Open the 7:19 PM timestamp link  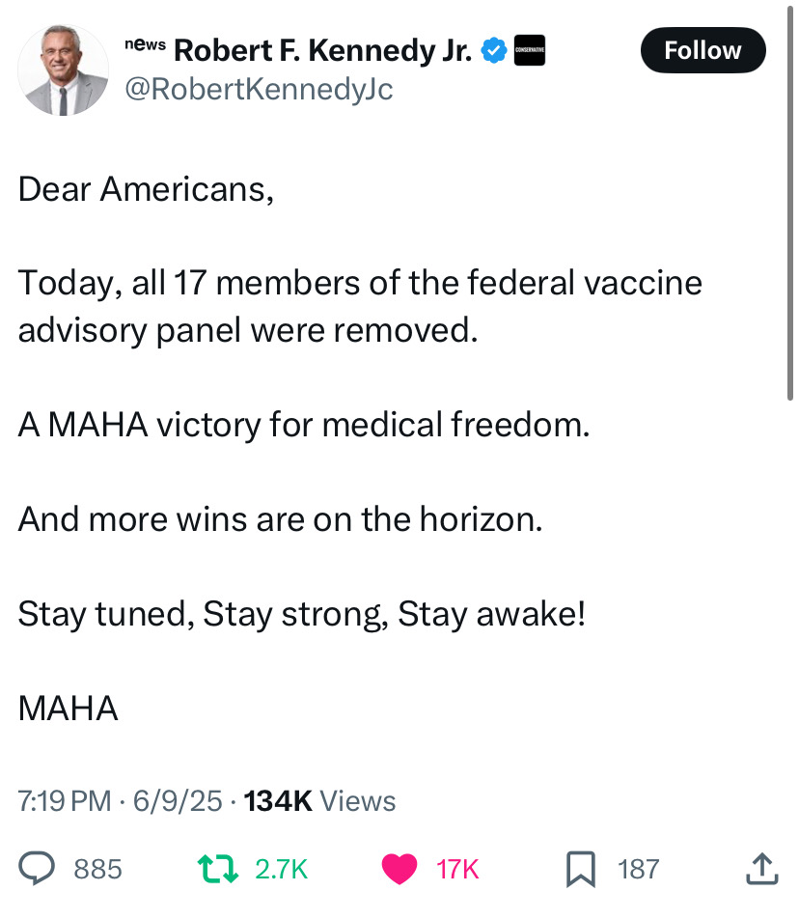[65, 800]
